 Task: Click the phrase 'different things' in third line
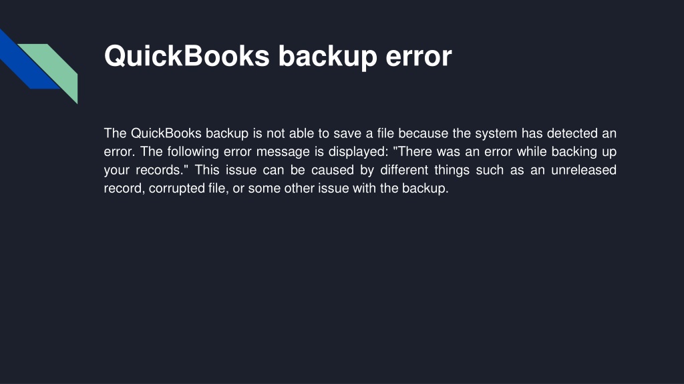425,170
